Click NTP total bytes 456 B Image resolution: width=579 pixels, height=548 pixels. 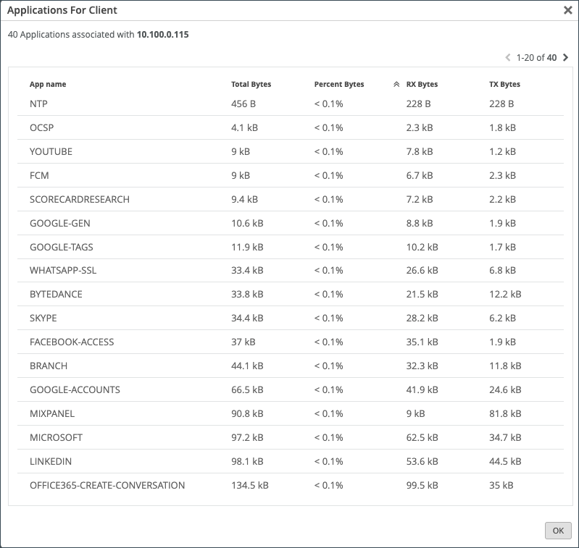243,104
